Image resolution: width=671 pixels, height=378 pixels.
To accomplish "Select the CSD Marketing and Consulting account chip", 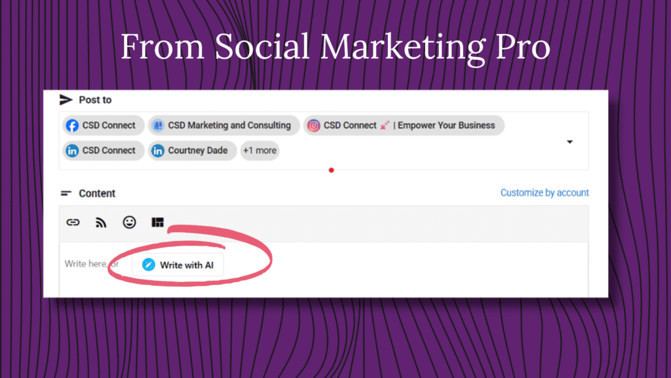I will (x=223, y=126).
